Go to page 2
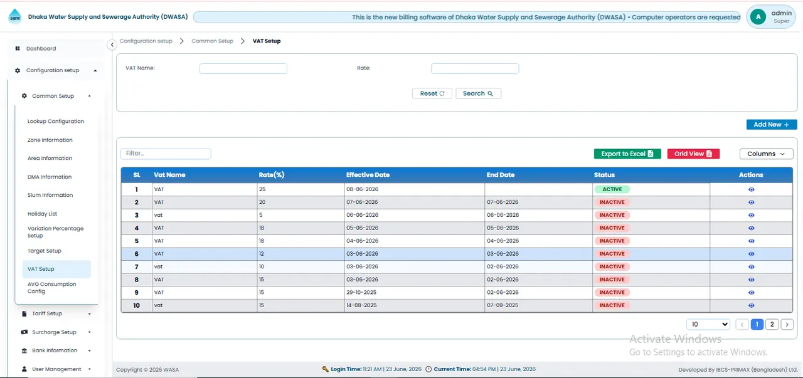The image size is (803, 378). click(772, 324)
